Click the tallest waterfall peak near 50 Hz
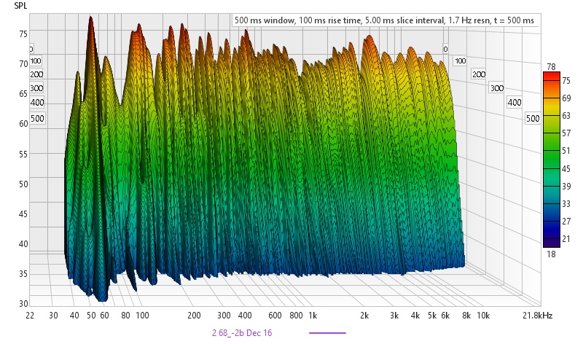583x344 pixels. [90, 20]
